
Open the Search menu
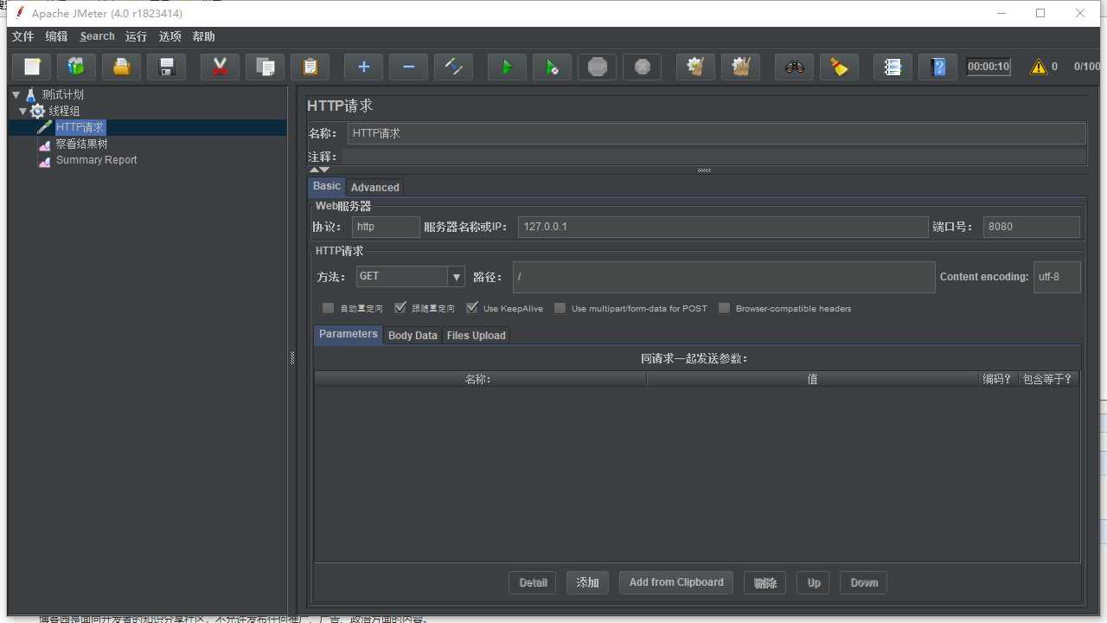(97, 36)
